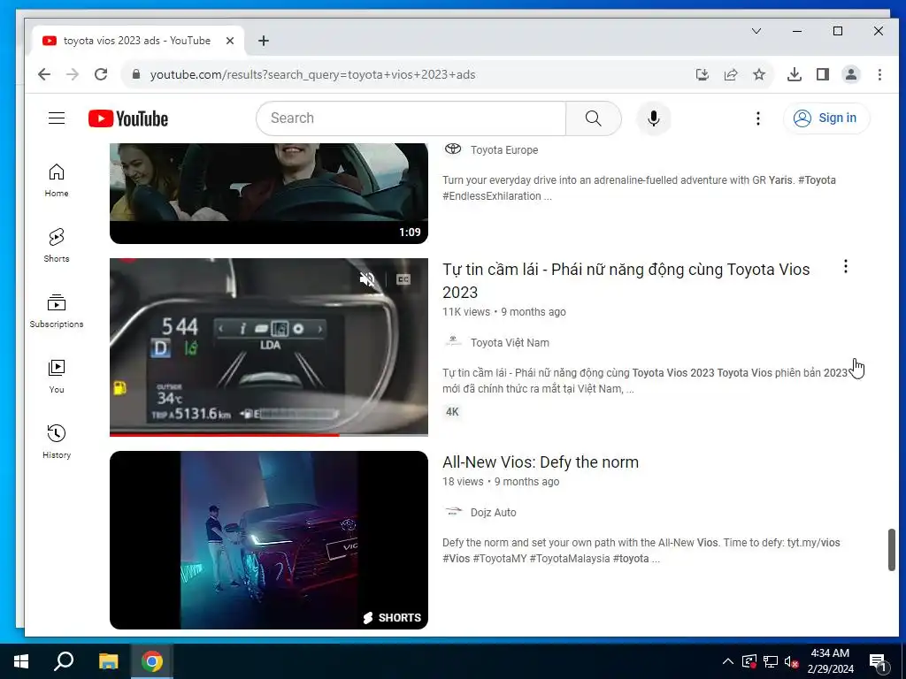Open the YouTube hamburger guide menu
Viewport: 906px width, 679px height.
pos(56,118)
